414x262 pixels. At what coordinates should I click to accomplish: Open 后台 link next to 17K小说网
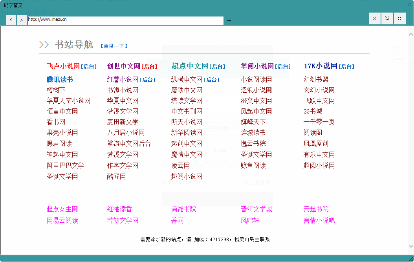pos(346,66)
